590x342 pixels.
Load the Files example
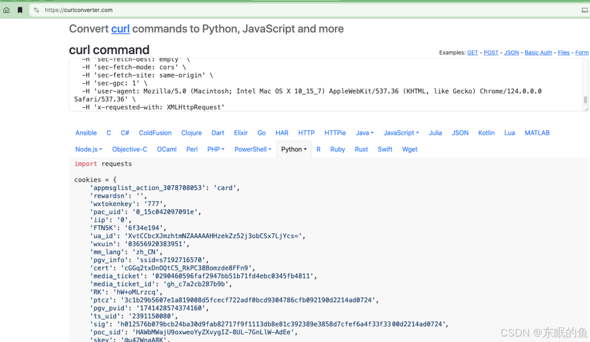(x=564, y=52)
